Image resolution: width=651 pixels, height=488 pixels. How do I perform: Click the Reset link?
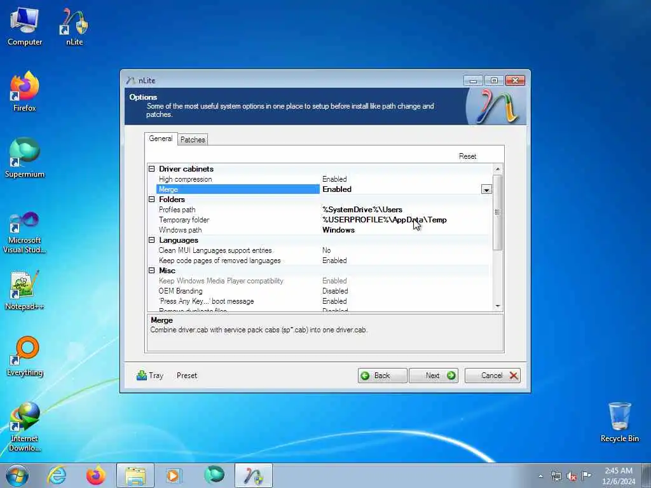pos(467,156)
